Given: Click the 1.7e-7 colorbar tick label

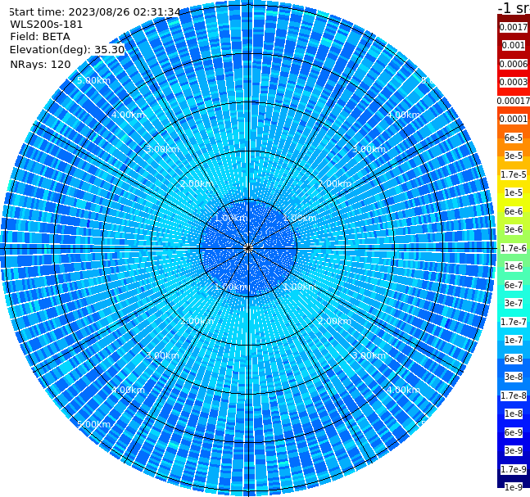Looking at the screenshot, I should [514, 322].
